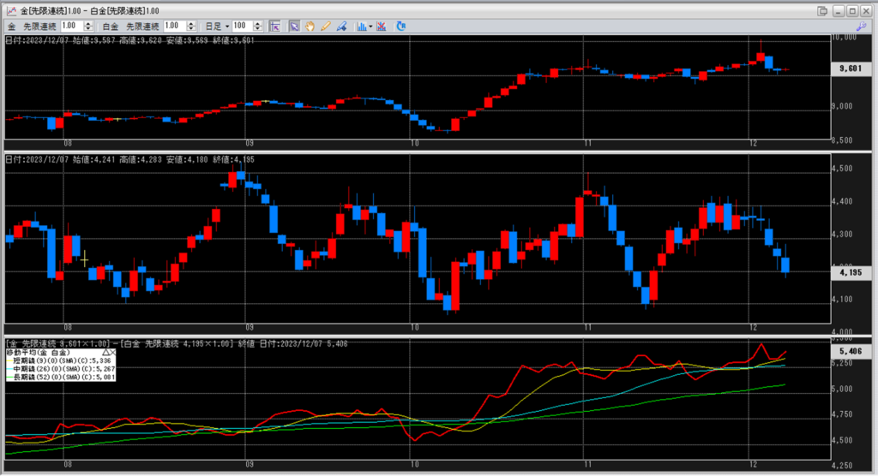Viewport: 878px width, 476px height.
Task: Activate the hand pan tool
Action: pyautogui.click(x=310, y=26)
